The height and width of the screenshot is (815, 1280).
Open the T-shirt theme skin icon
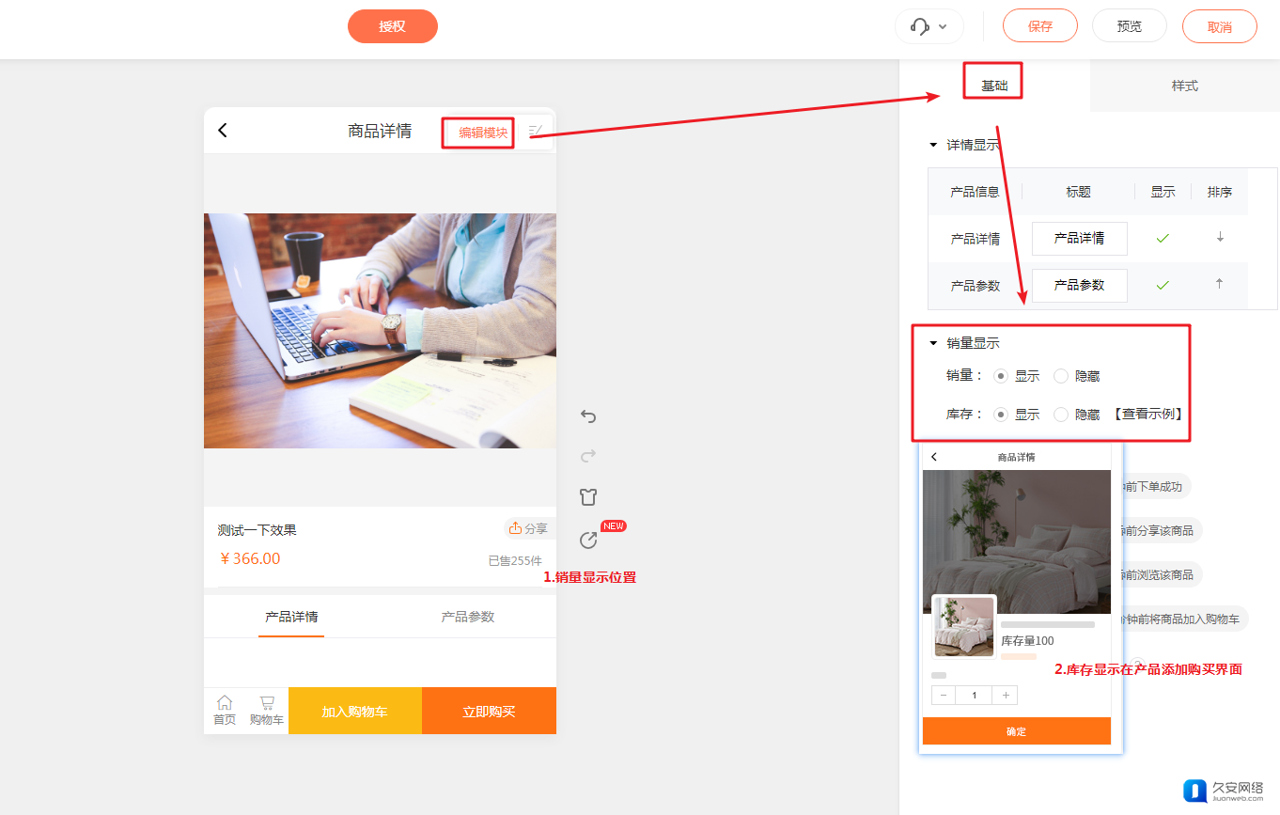click(x=588, y=497)
